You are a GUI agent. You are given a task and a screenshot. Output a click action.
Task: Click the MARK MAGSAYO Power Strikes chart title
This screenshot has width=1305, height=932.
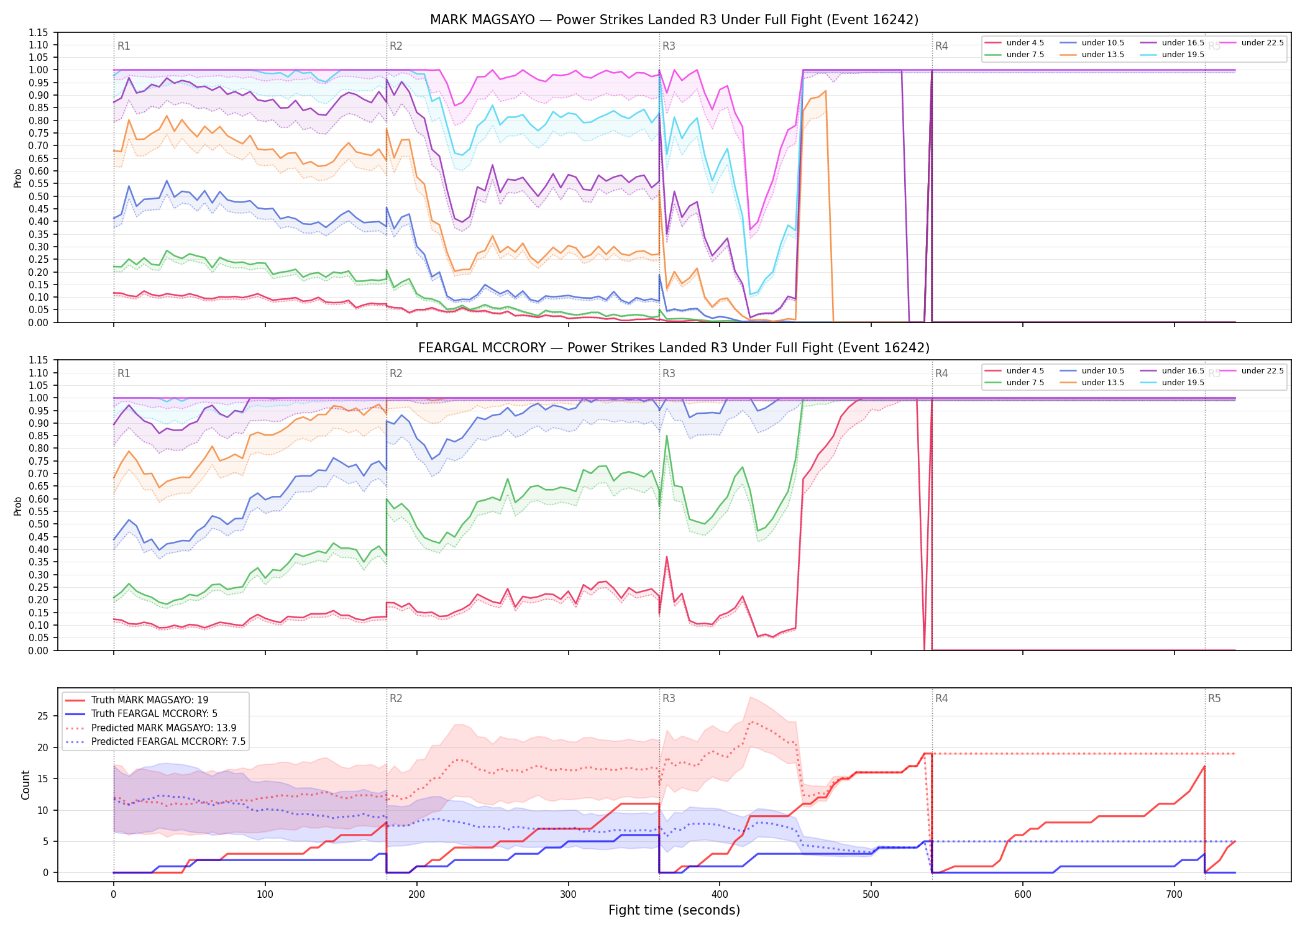pos(674,20)
